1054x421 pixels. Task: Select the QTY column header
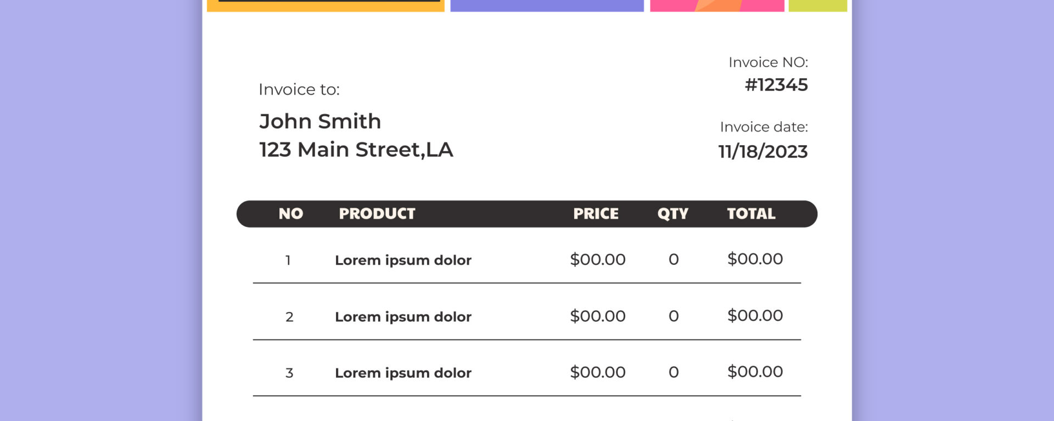673,214
